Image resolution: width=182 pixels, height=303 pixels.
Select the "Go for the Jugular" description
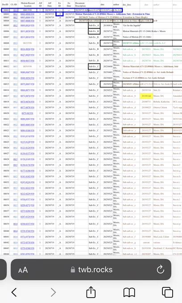tap(132, 25)
